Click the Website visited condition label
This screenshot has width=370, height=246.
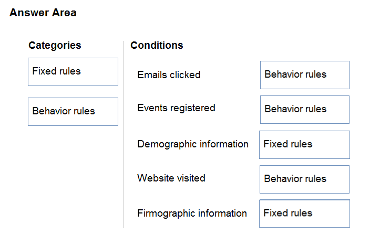171,178
